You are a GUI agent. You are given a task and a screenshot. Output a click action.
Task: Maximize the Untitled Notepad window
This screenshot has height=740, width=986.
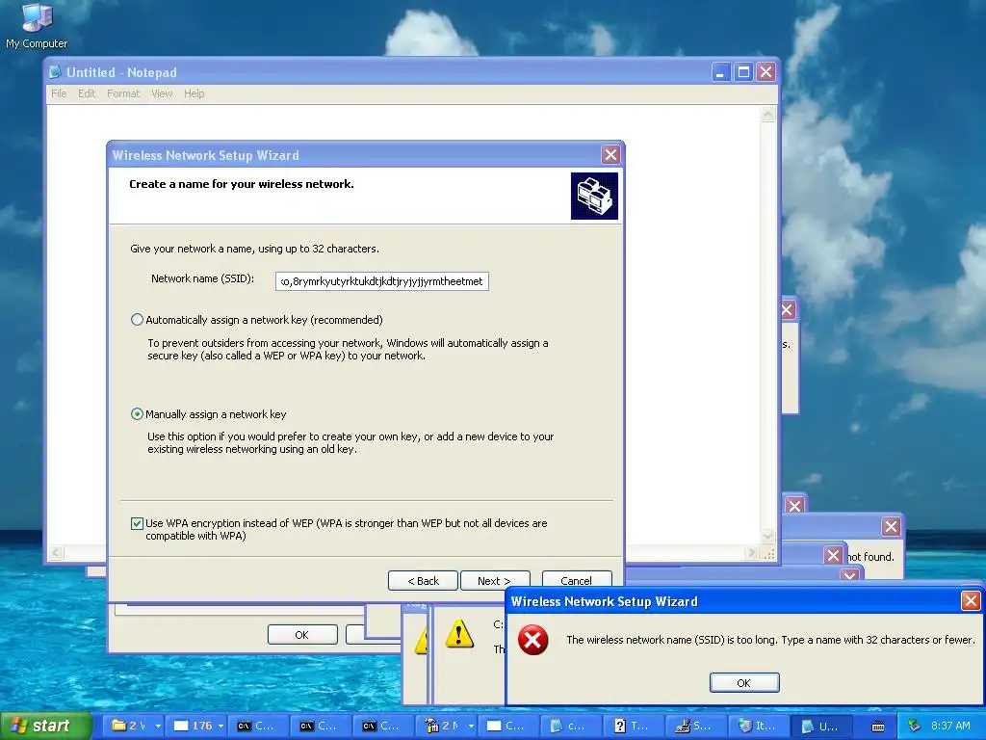pyautogui.click(x=743, y=72)
